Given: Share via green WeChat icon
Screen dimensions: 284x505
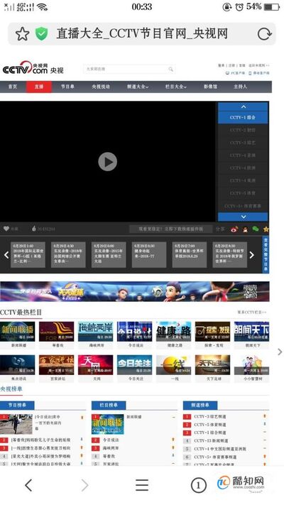Looking at the screenshot, I should pyautogui.click(x=256, y=229).
